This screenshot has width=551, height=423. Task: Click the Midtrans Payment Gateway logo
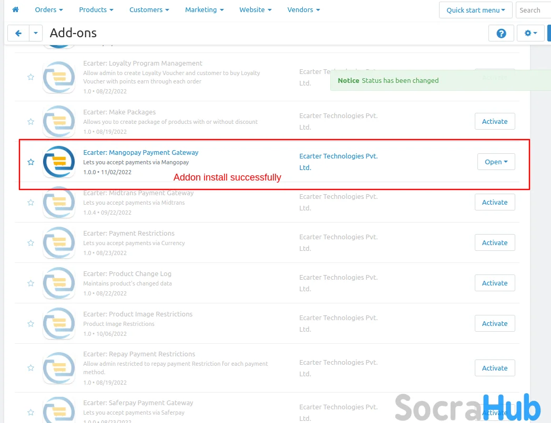point(59,202)
